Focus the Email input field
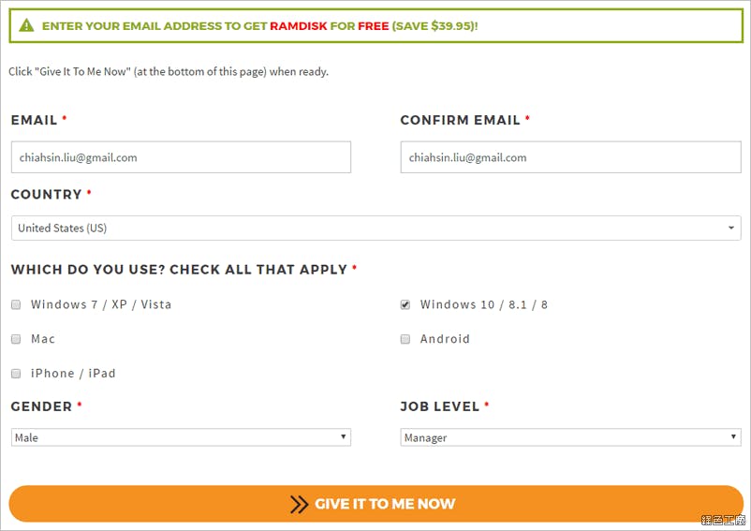The width and height of the screenshot is (751, 531). [x=181, y=157]
